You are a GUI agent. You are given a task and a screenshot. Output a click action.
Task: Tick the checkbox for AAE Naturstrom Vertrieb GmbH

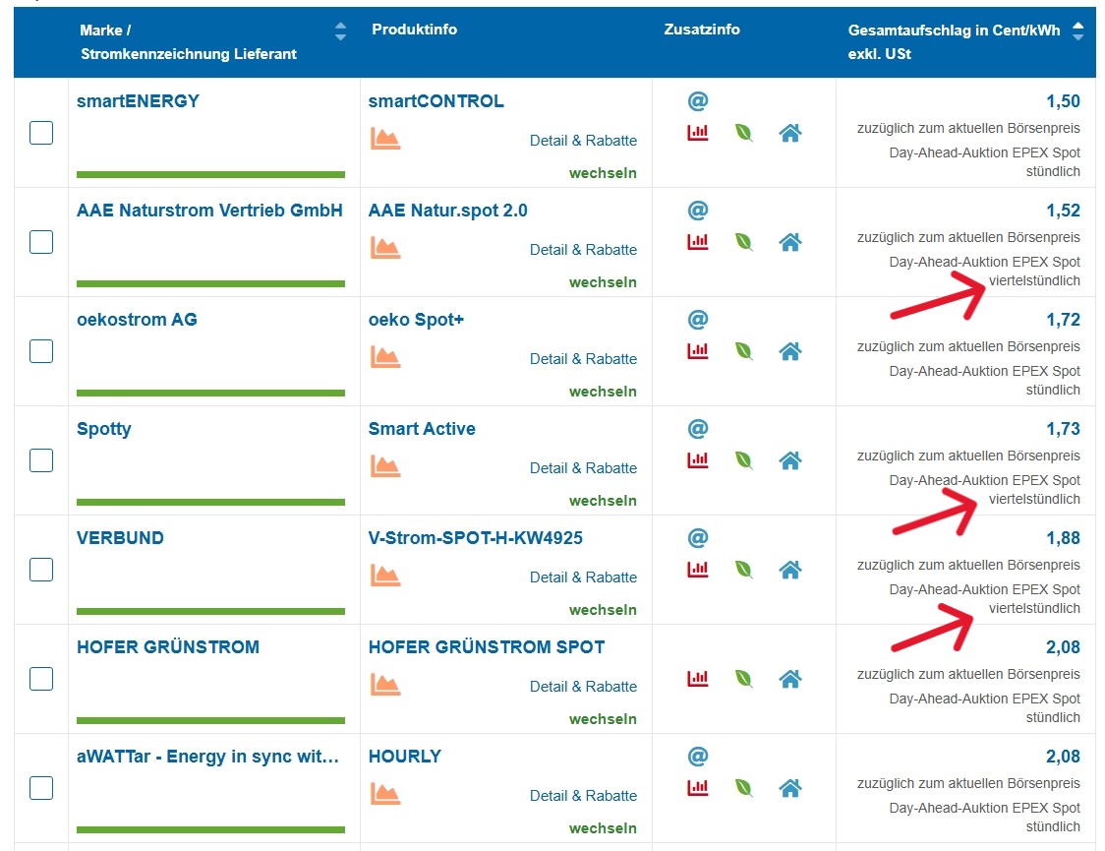pyautogui.click(x=41, y=242)
